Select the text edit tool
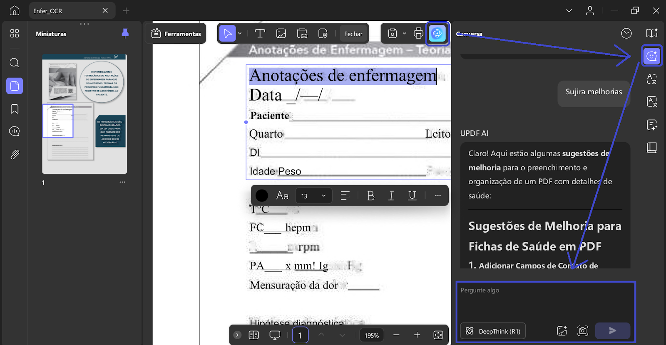The image size is (666, 345). 260,33
